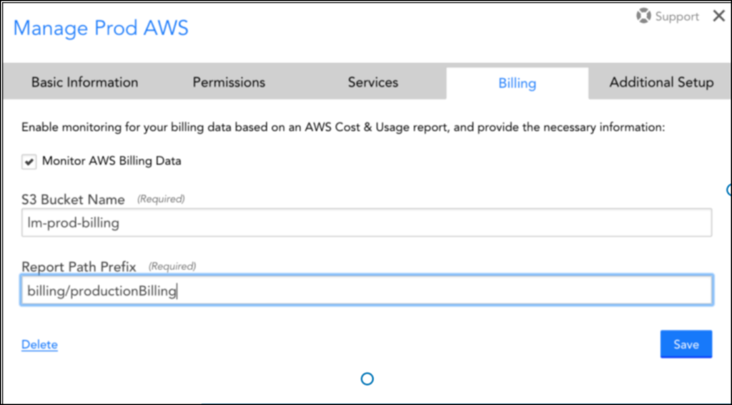Click into the Report Path Prefix field
Screen dimensions: 732x405
pos(367,291)
